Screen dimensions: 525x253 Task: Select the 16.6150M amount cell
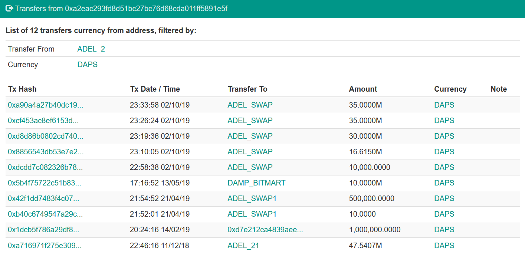[x=365, y=152]
